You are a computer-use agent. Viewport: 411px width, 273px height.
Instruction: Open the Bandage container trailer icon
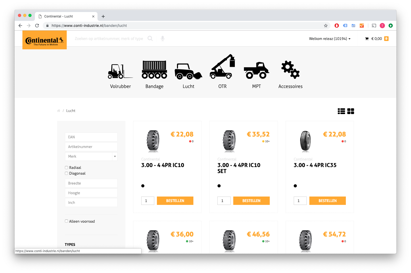point(154,69)
